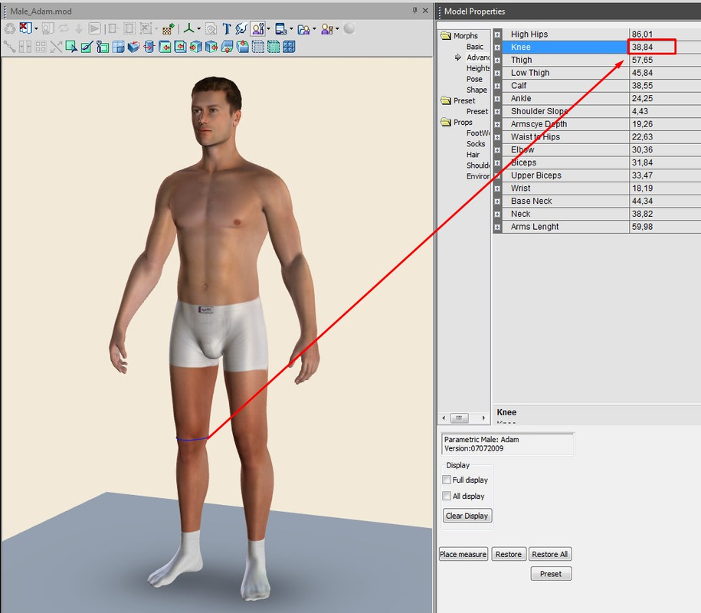The width and height of the screenshot is (701, 613).
Task: Click the tools with dashed rectangle icon
Action: [103, 47]
